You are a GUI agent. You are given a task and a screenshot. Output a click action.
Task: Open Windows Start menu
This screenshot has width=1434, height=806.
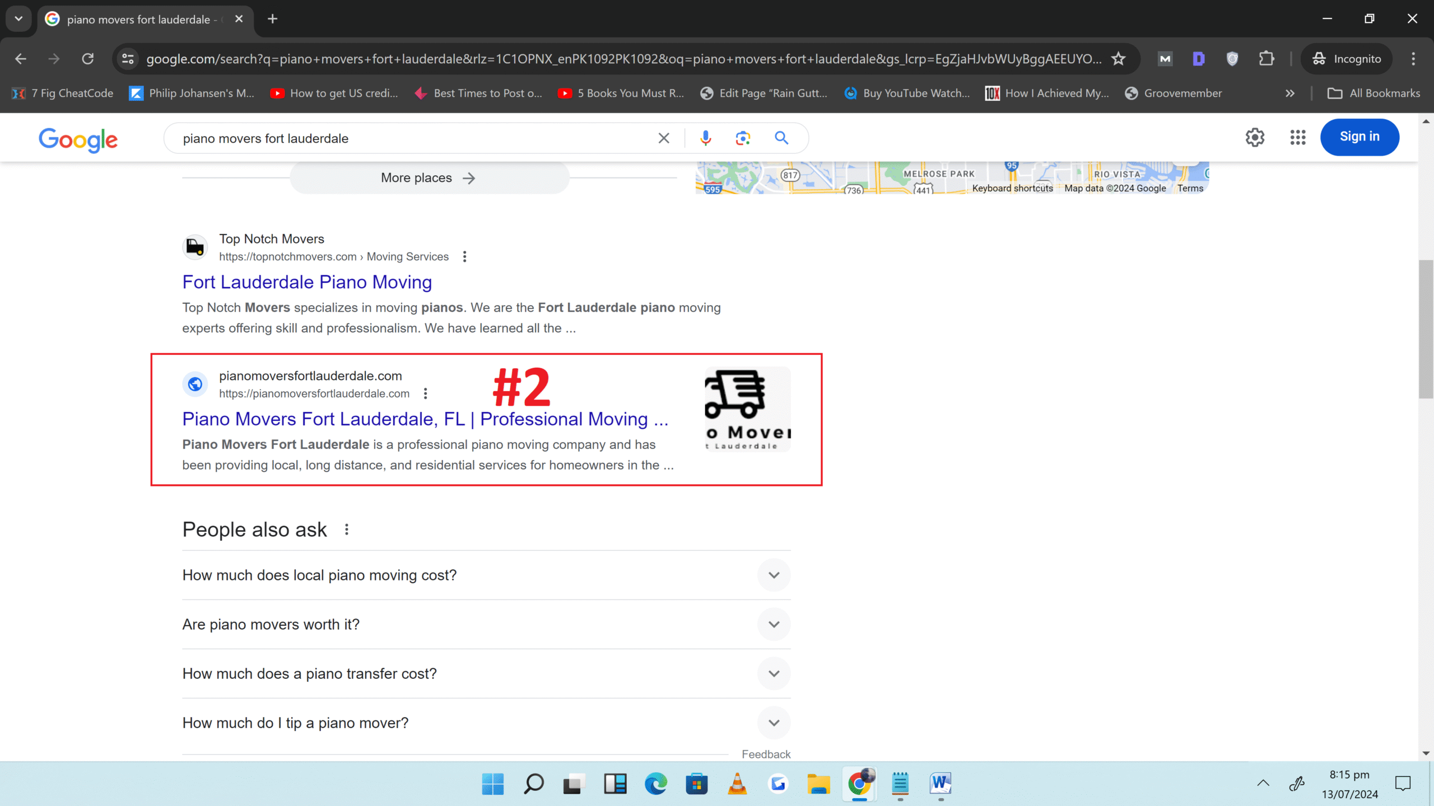[493, 784]
